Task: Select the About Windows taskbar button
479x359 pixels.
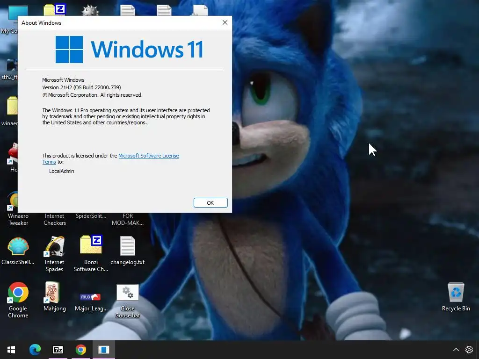Action: pos(103,350)
